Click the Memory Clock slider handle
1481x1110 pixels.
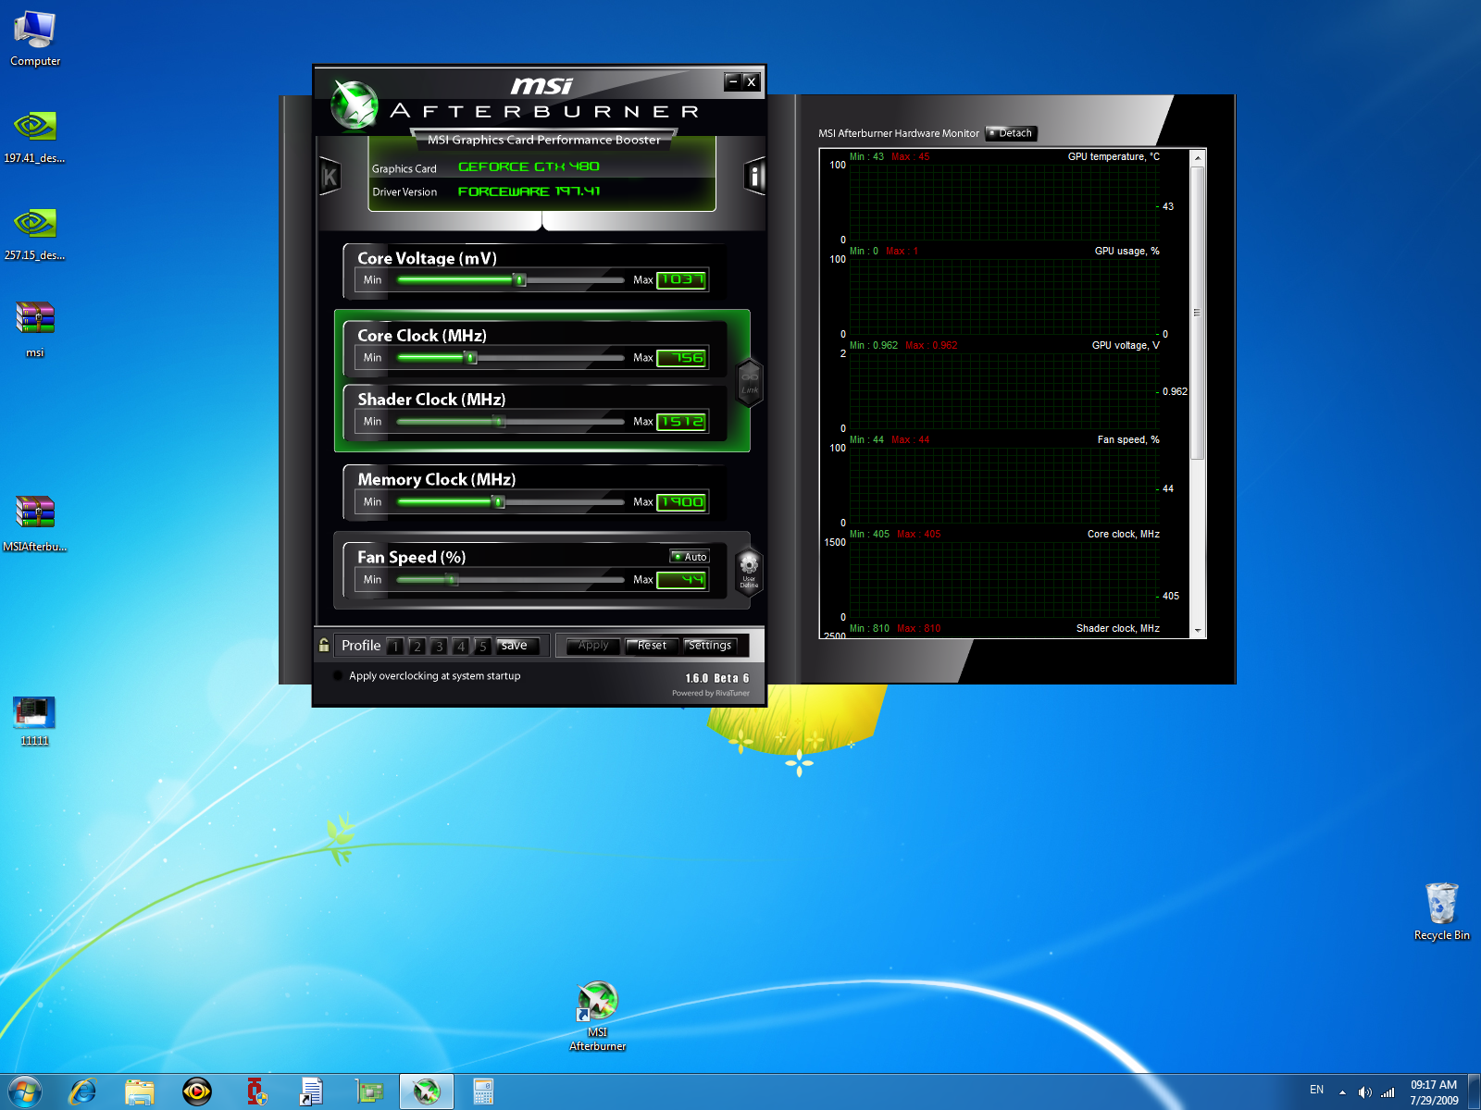click(499, 502)
